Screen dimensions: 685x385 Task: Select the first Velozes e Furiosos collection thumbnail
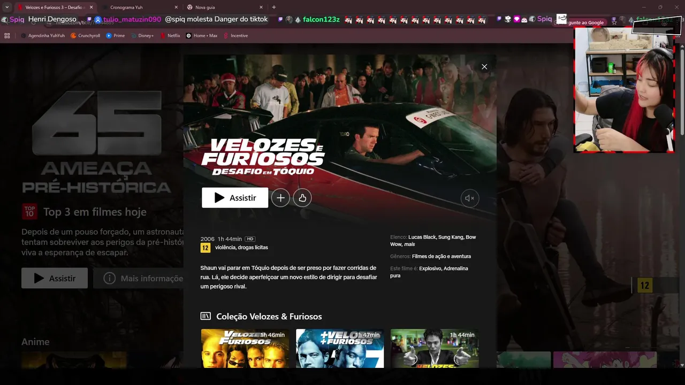(245, 348)
